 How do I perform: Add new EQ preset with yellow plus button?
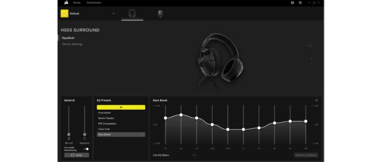point(121,107)
